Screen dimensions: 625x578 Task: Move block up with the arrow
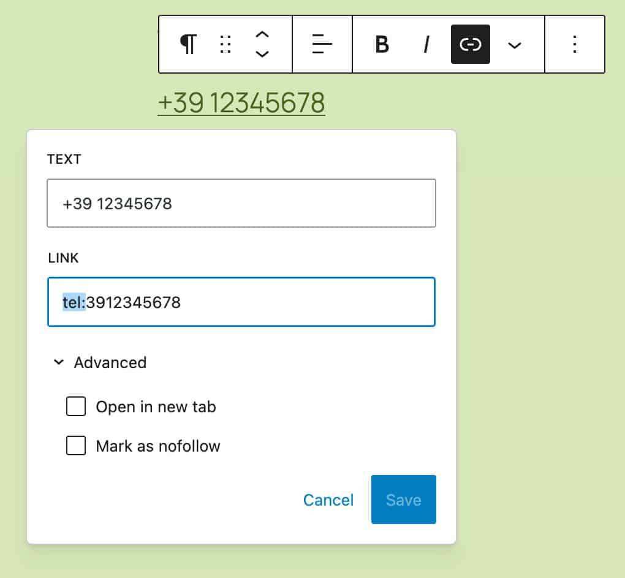(262, 35)
